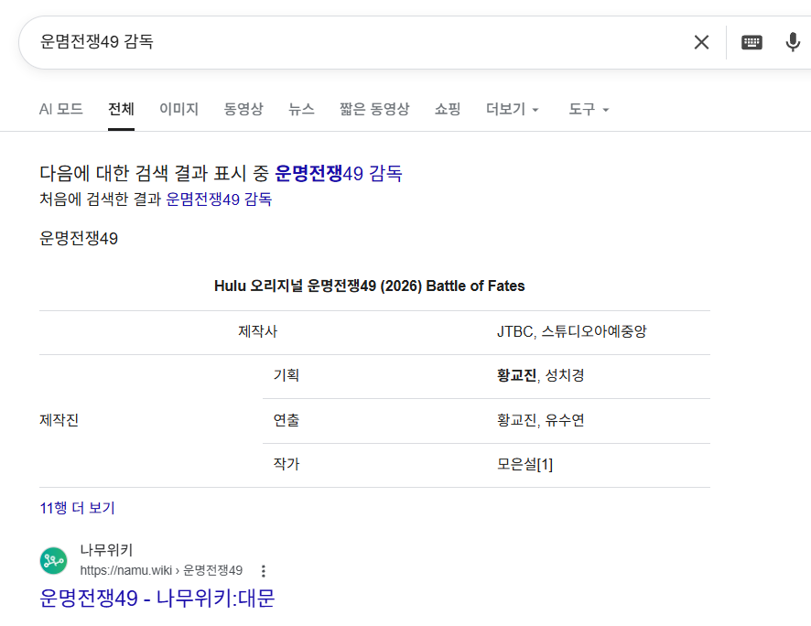Open the on-screen keyboard input tool
This screenshot has height=626, width=811.
coord(752,42)
